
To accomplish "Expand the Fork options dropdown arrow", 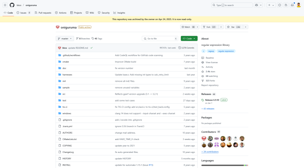I will (221, 27).
